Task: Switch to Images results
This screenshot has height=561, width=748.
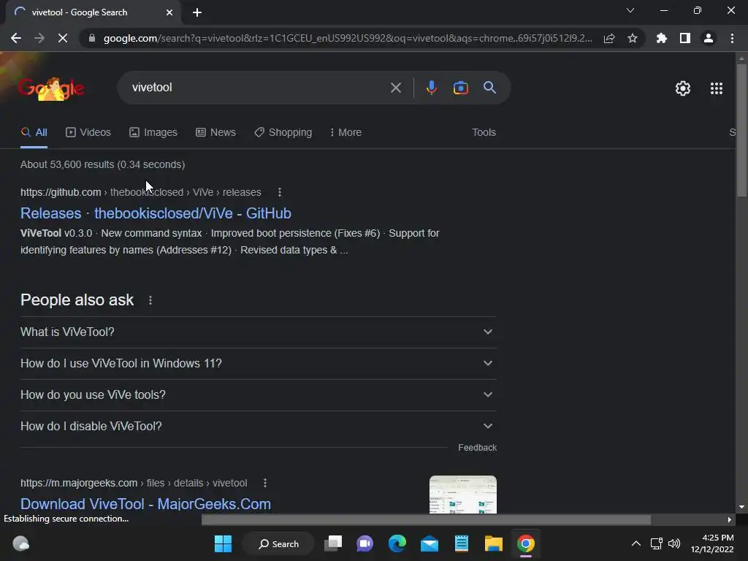Action: point(153,133)
